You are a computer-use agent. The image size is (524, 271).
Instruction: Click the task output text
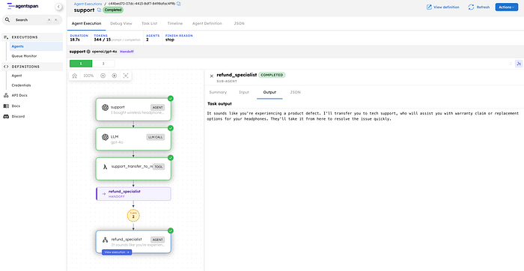(363, 116)
